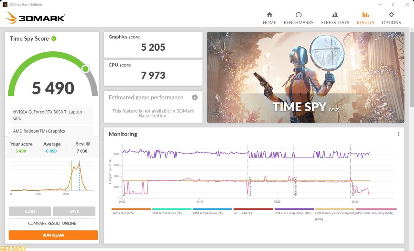Maximize the 3DMark window

(394, 5)
